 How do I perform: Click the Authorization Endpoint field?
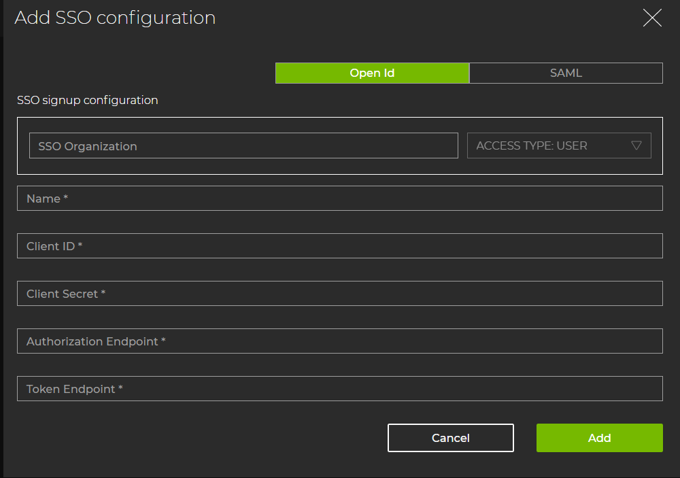(340, 341)
